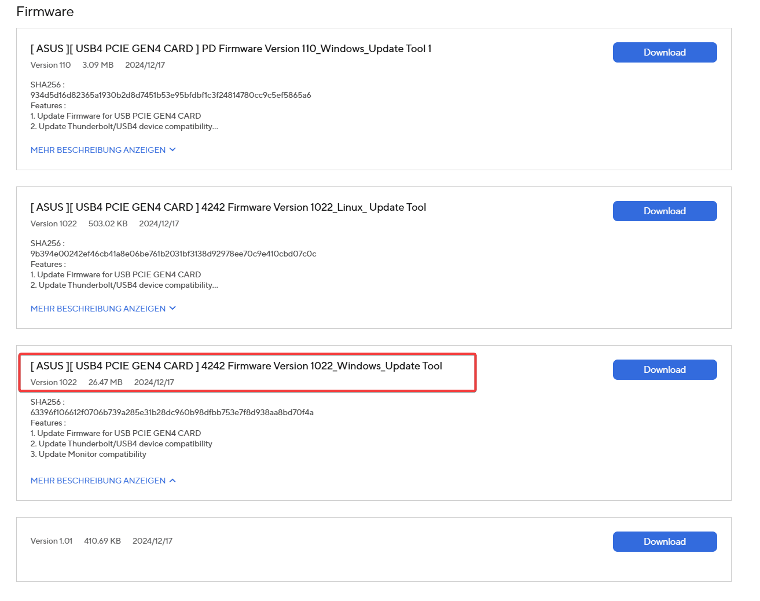Select the 1022_Windows_Update Tool title
The width and height of the screenshot is (760, 601).
236,366
